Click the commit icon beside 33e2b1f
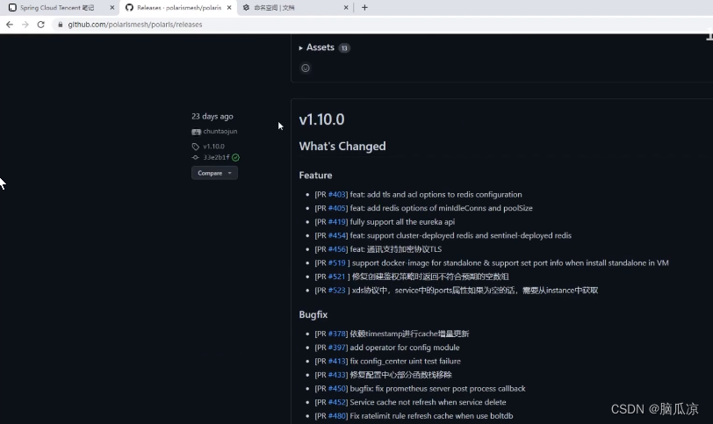Viewport: 713px width, 424px height. [x=196, y=157]
